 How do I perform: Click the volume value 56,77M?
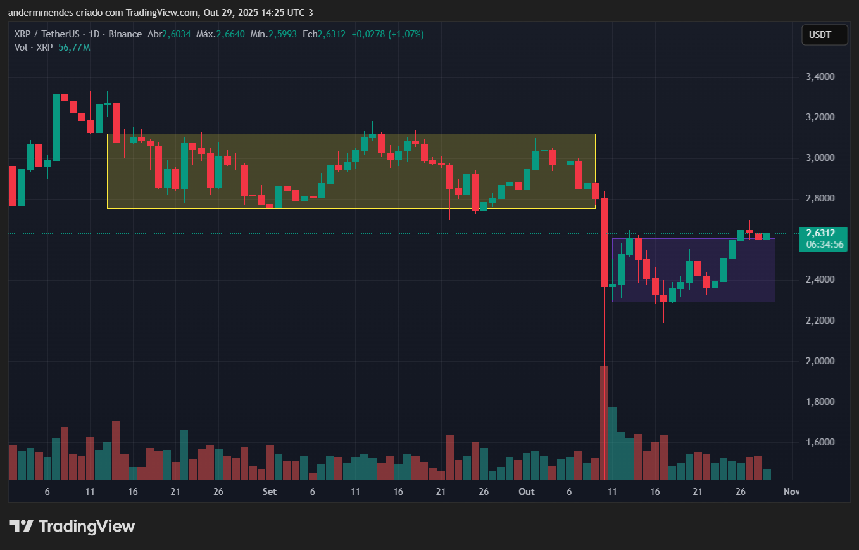[x=74, y=47]
